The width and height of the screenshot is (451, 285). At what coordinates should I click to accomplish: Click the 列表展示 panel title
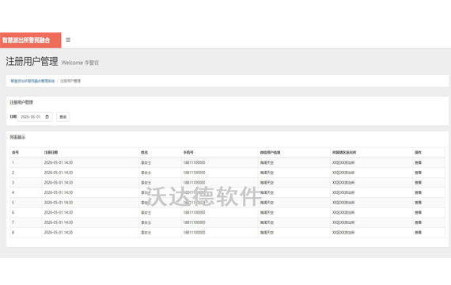17,137
